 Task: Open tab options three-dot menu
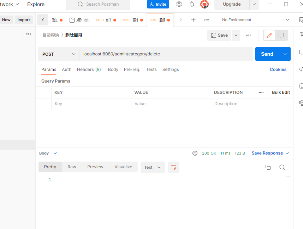[x=206, y=20]
